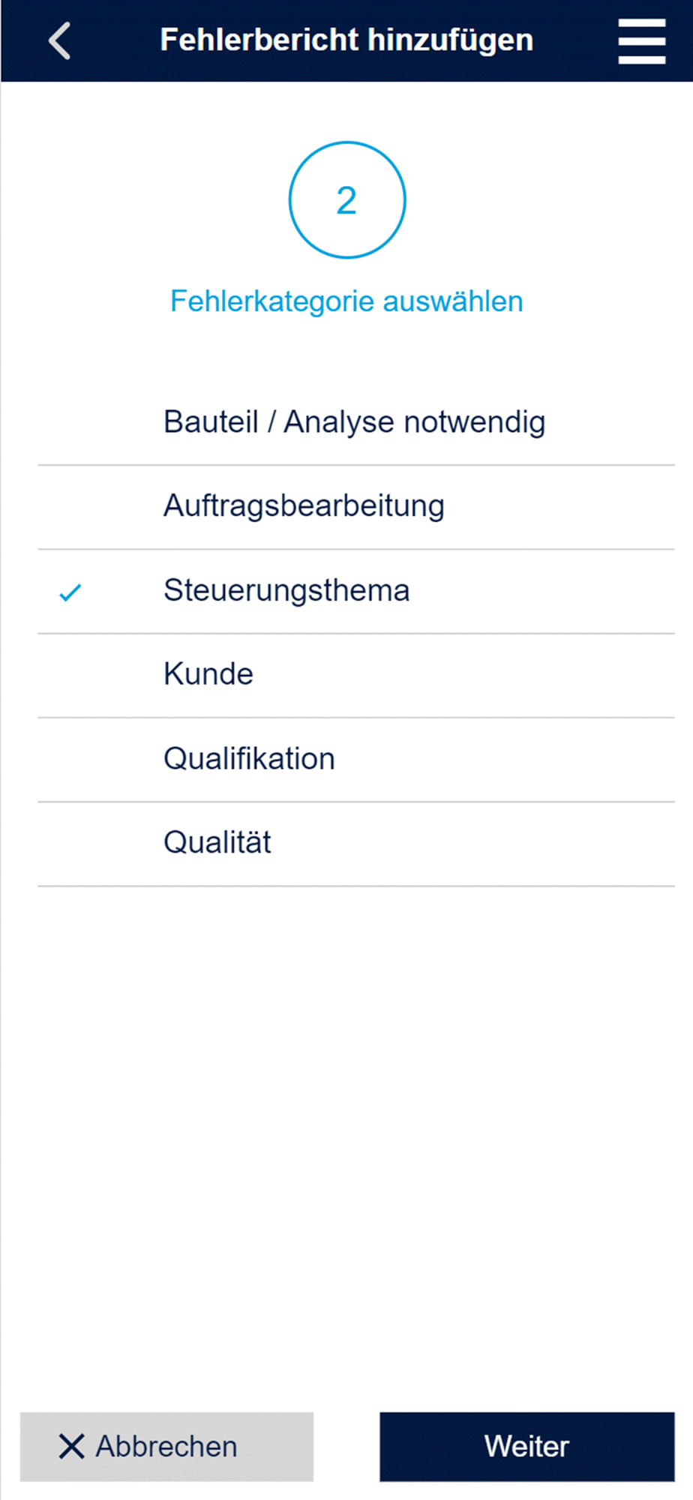Image resolution: width=693 pixels, height=1500 pixels.
Task: Click the Abbrechen text label
Action: [166, 1447]
